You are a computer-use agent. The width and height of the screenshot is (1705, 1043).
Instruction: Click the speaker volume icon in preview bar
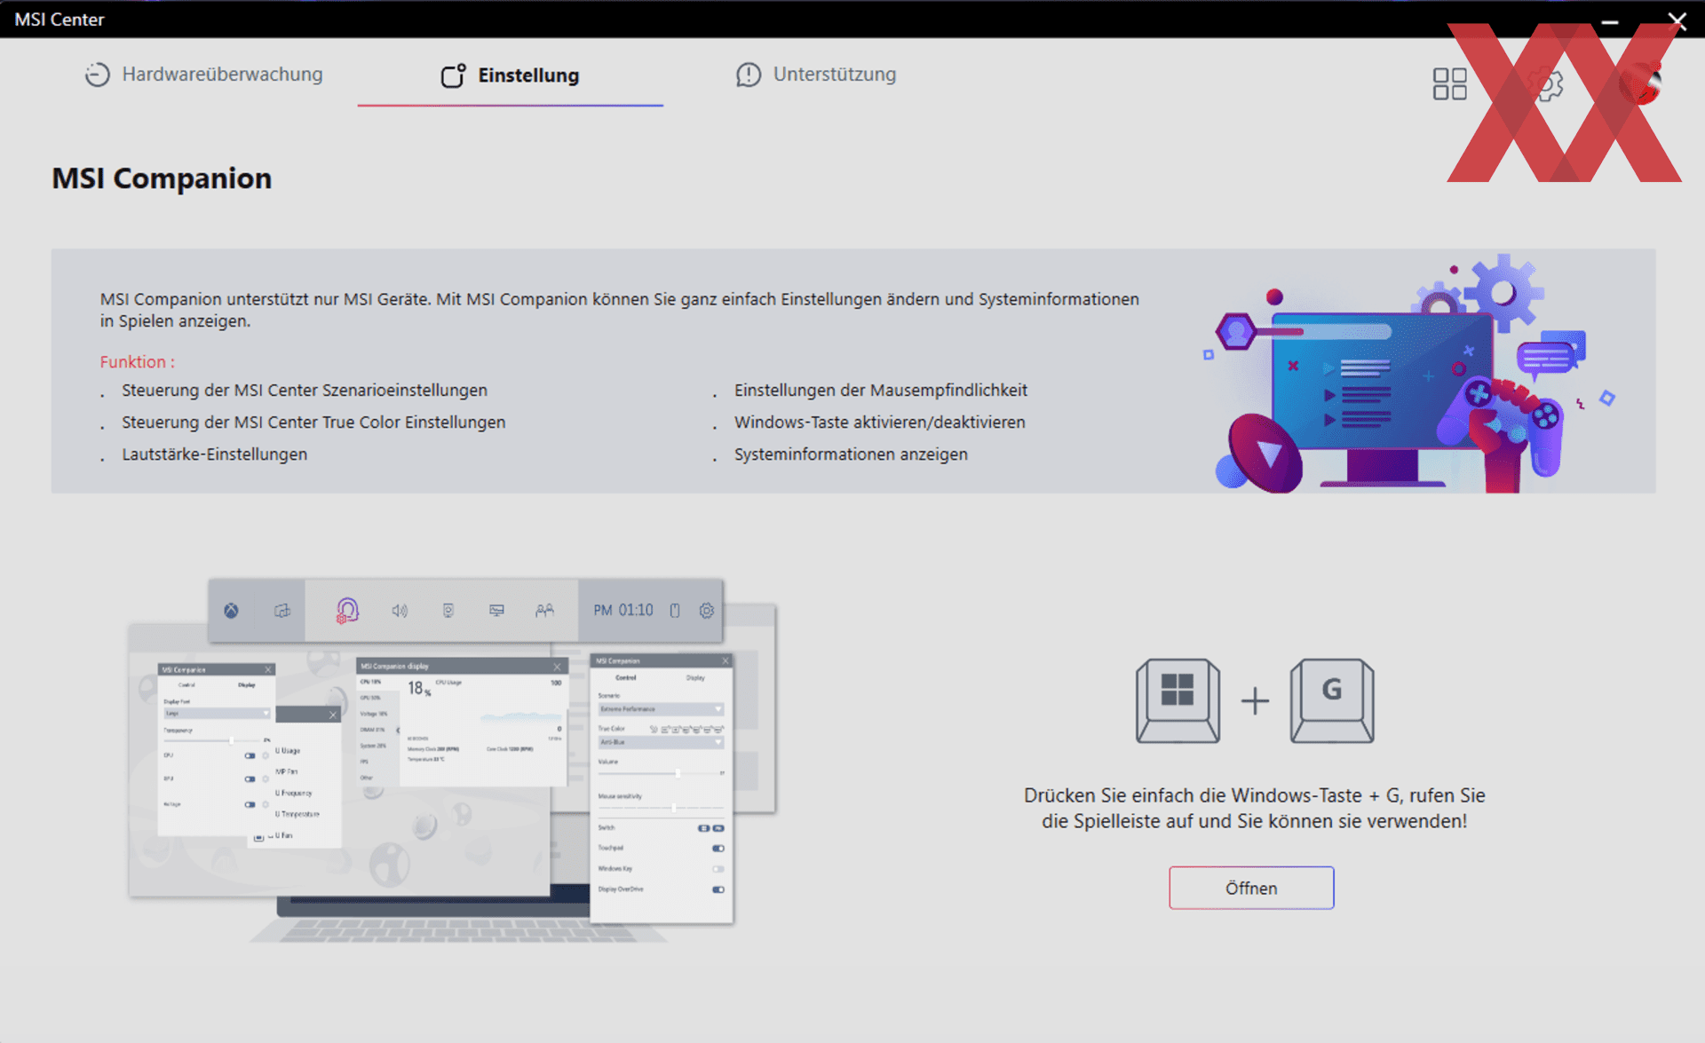pyautogui.click(x=400, y=611)
